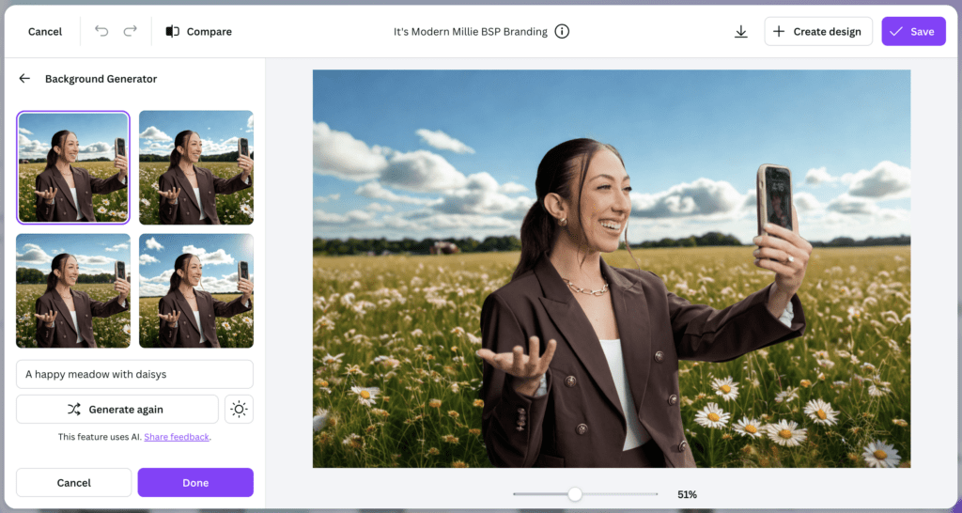The image size is (962, 513).
Task: Click Generate again with shuffle icon
Action: pyautogui.click(x=117, y=409)
